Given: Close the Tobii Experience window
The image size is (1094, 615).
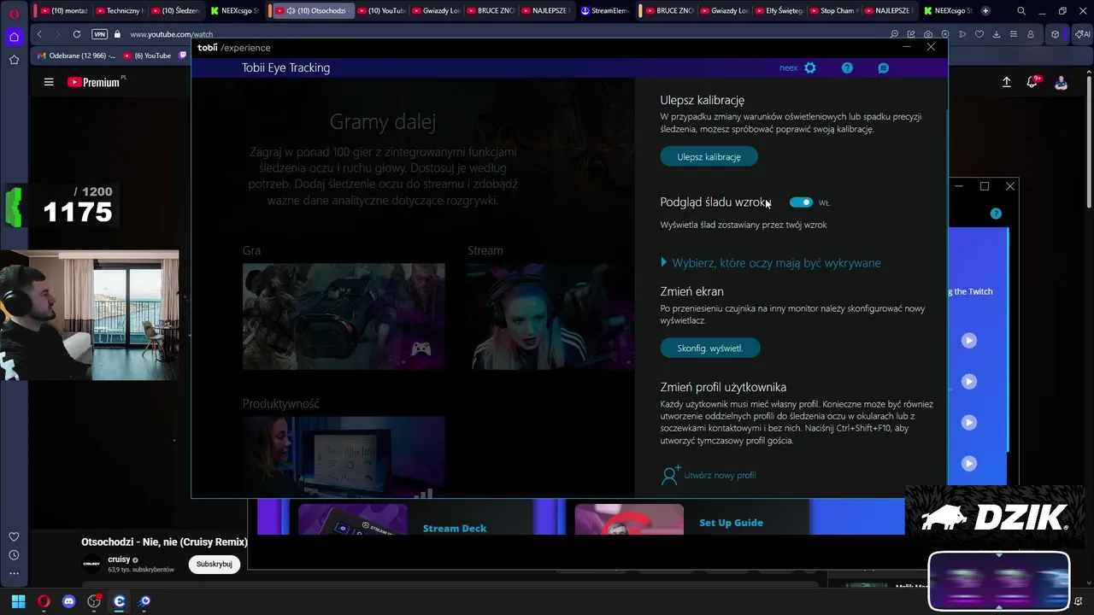Looking at the screenshot, I should (931, 47).
